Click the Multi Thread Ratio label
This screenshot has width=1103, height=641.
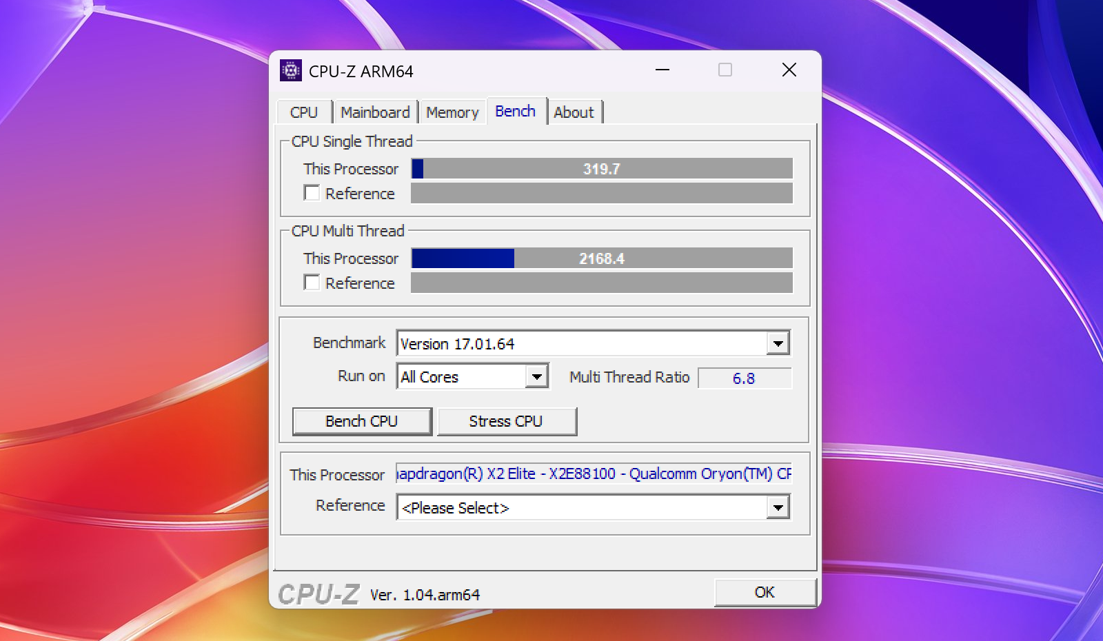[629, 377]
